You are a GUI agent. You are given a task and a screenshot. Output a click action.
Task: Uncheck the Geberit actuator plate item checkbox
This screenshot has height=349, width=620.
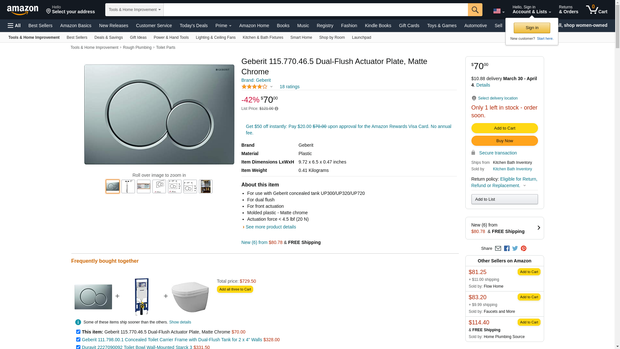coord(78,332)
